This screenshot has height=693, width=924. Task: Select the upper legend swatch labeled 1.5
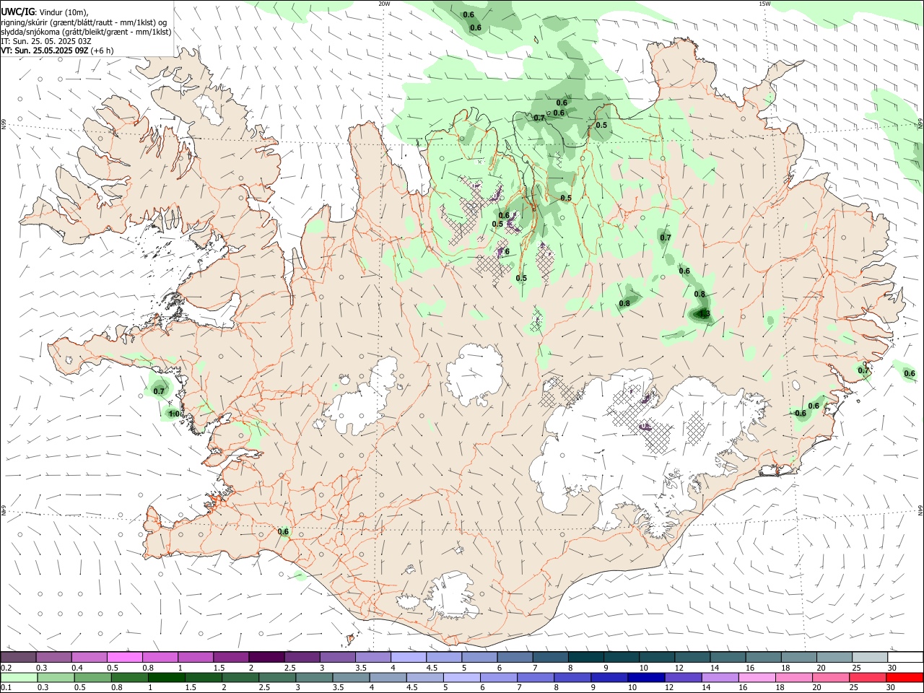point(231,657)
